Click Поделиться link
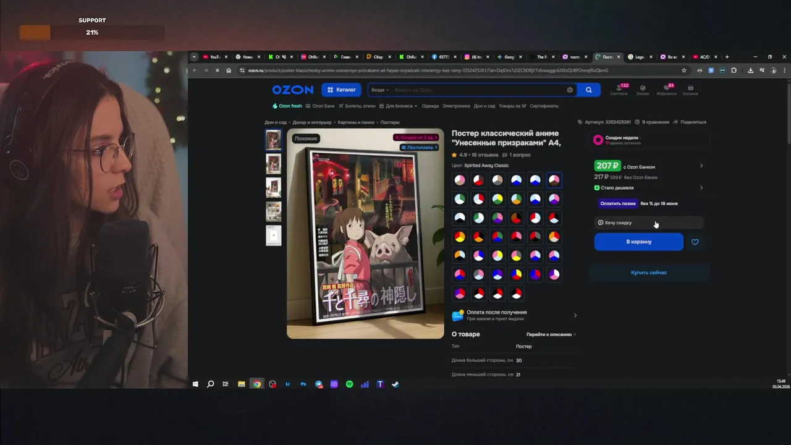Image resolution: width=791 pixels, height=445 pixels. coord(690,122)
